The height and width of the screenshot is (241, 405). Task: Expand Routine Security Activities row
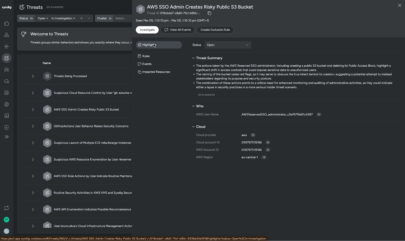click(33, 193)
